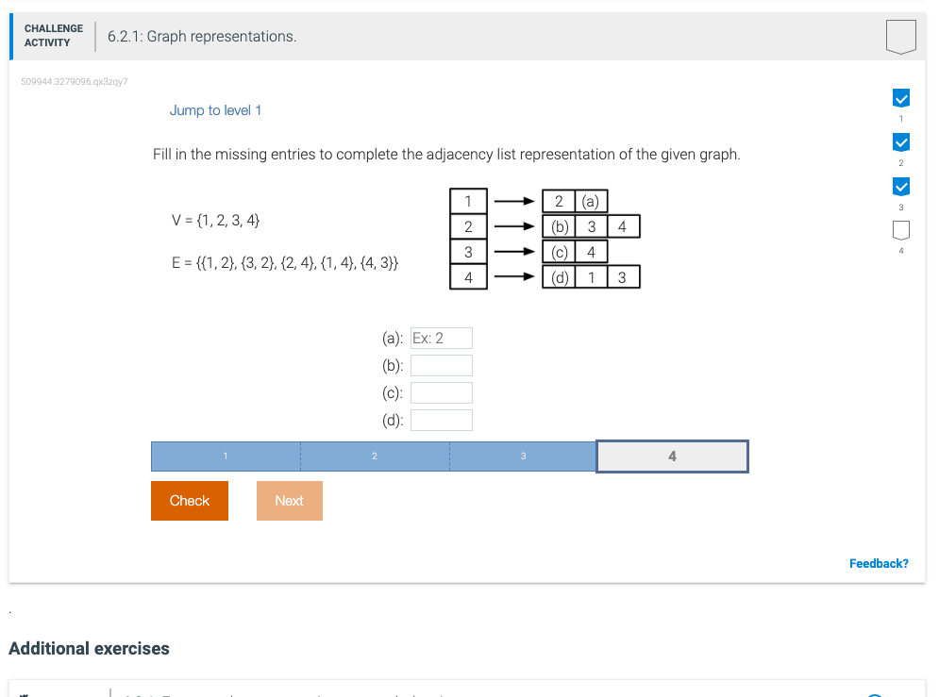This screenshot has height=697, width=939.
Task: Toggle level 1 completion indicator in sidebar
Action: pyautogui.click(x=901, y=97)
